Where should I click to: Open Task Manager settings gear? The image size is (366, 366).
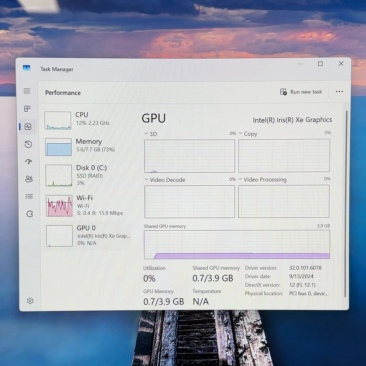30,301
